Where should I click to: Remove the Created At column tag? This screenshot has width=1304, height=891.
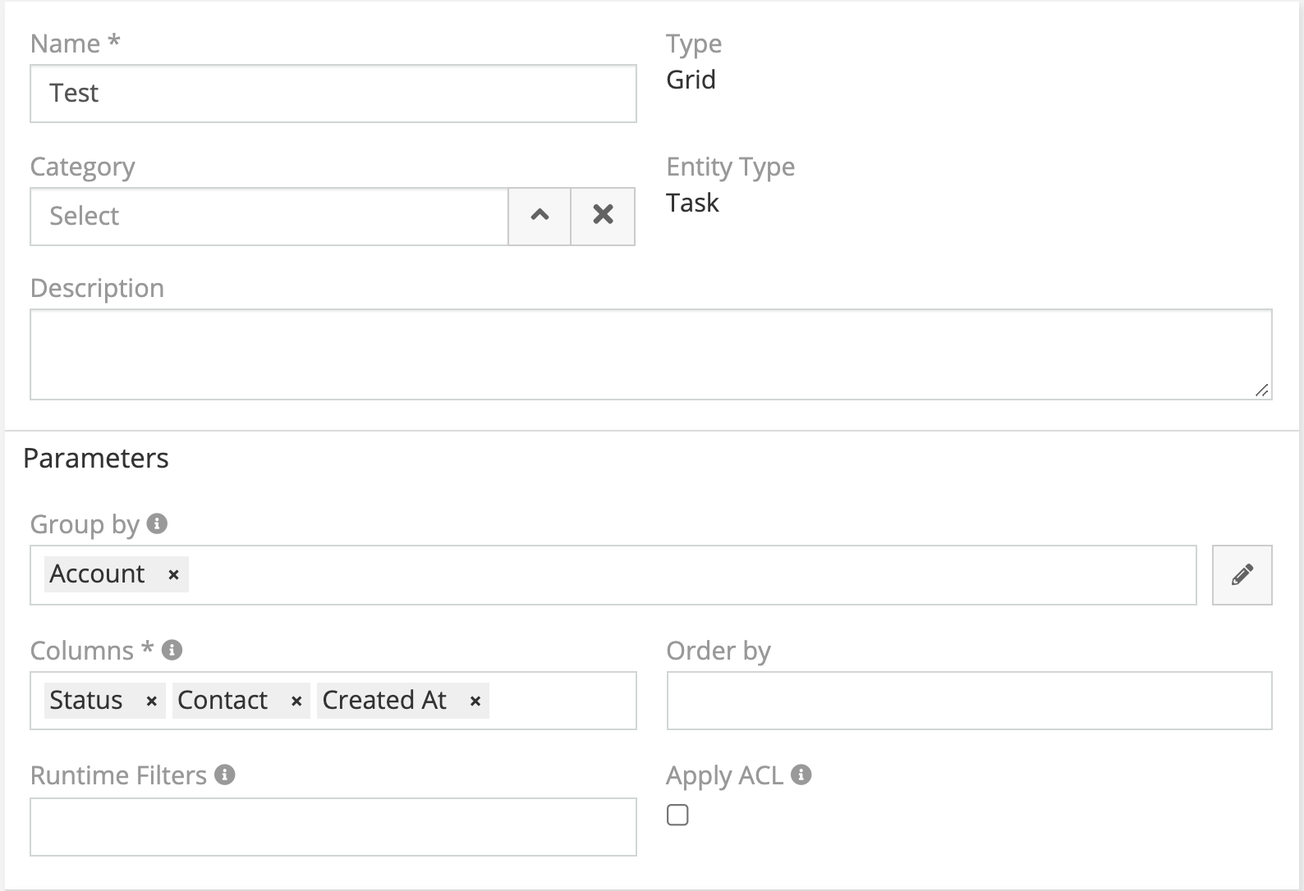pos(475,701)
